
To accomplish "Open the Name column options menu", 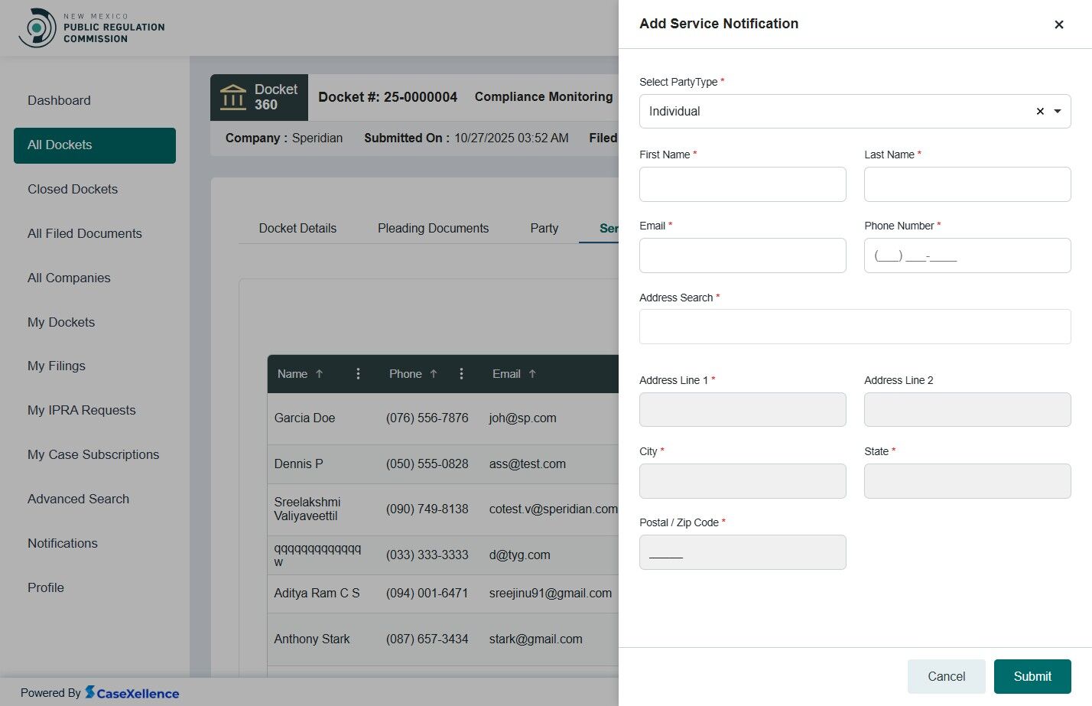I will pos(358,374).
